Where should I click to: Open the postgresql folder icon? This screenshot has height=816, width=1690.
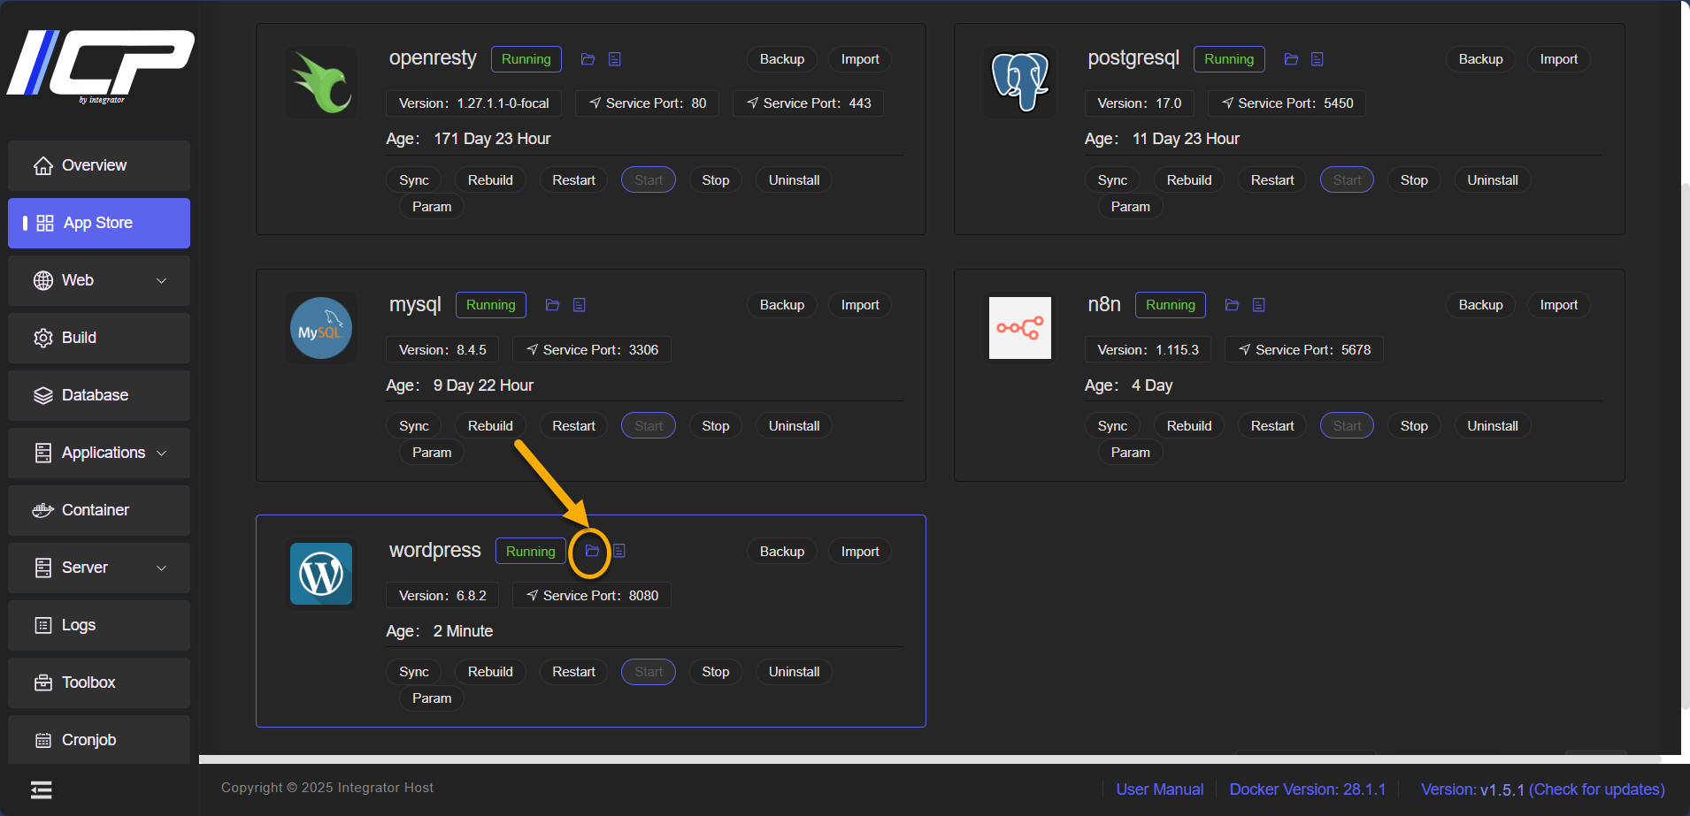1291,59
